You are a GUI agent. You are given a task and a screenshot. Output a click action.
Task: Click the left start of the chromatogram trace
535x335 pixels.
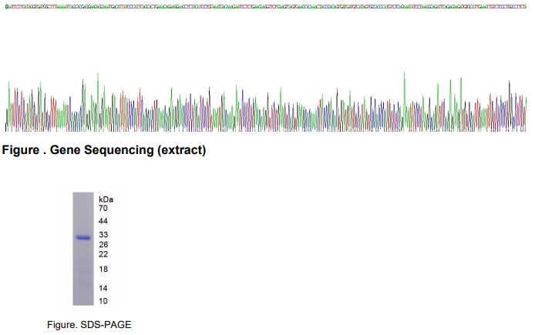tap(6, 116)
